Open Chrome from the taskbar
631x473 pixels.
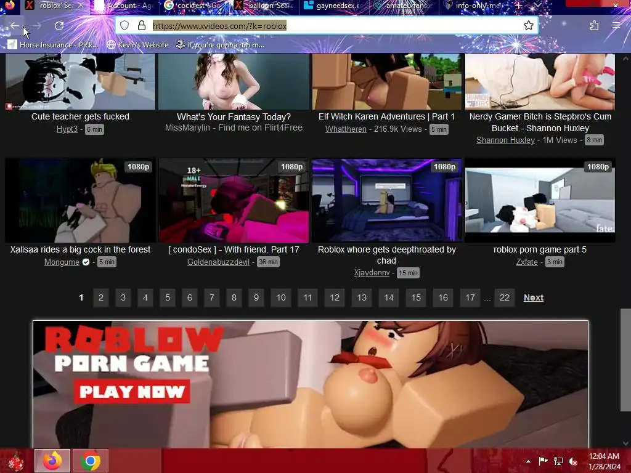(91, 461)
